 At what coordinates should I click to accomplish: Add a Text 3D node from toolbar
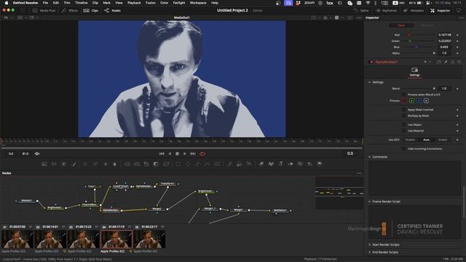pos(280,164)
